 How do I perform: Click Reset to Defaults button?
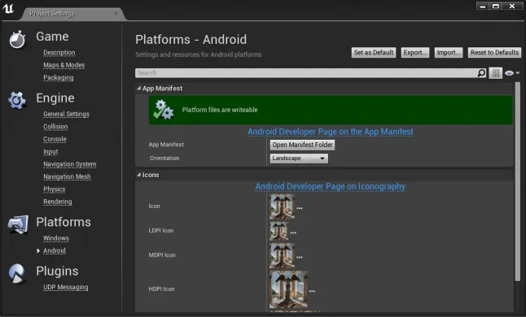tap(494, 53)
